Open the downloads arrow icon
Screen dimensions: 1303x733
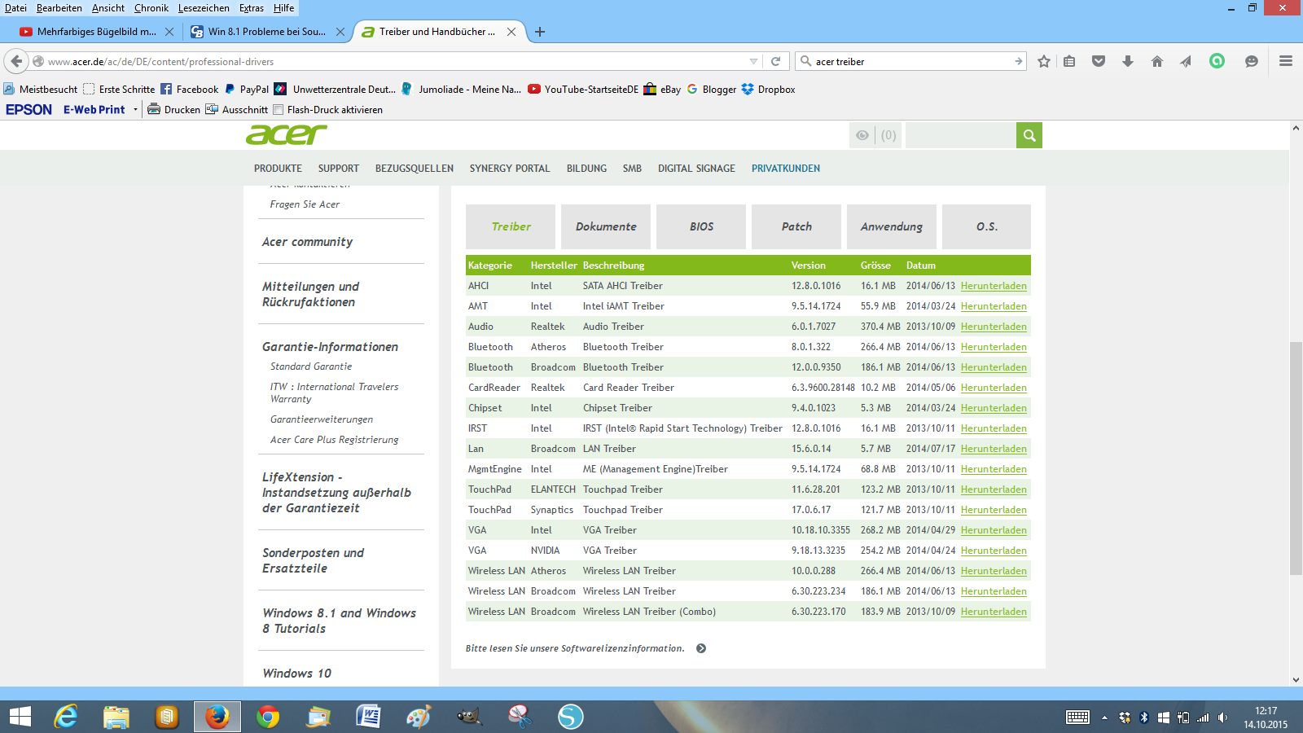tap(1128, 61)
